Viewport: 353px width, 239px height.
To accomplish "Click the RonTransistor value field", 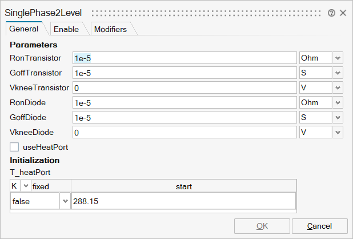I will pos(184,58).
